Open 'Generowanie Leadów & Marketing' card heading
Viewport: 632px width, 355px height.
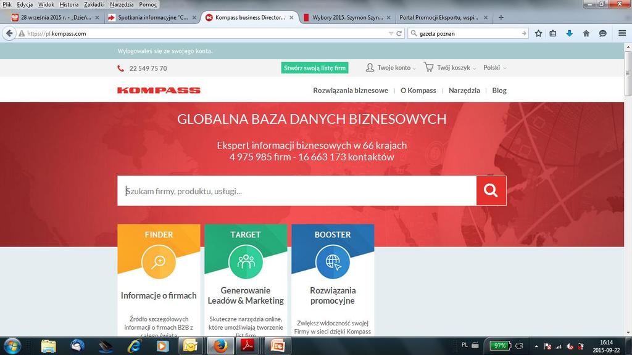(246, 295)
